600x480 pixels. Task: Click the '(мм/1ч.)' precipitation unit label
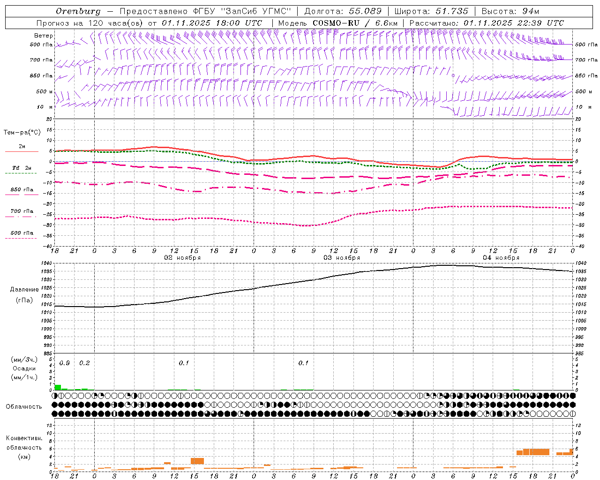[x=24, y=377]
